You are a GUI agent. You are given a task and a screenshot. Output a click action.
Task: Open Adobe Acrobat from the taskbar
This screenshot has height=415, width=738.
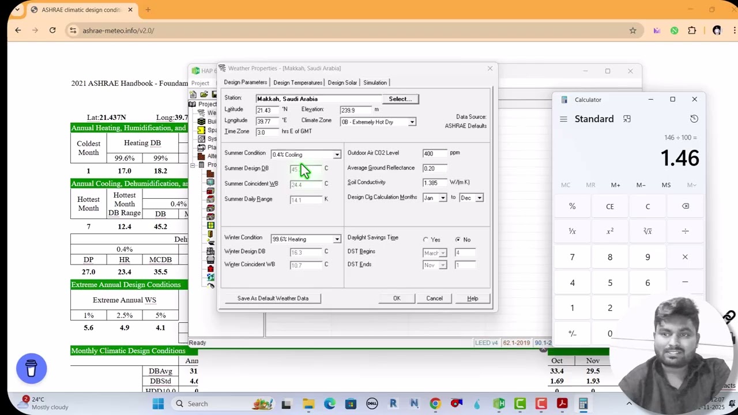click(x=562, y=403)
